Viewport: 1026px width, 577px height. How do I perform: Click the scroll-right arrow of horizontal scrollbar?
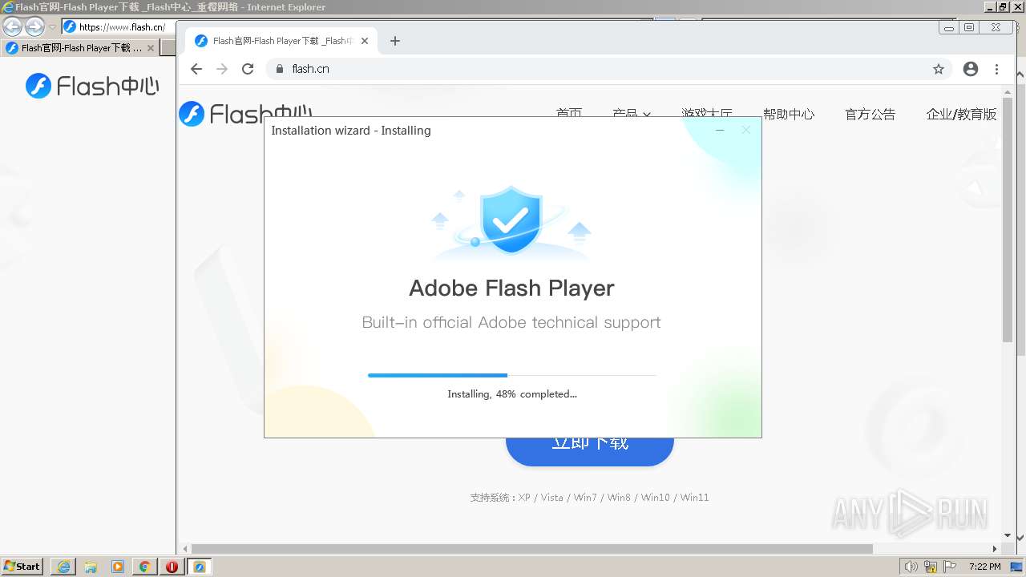995,549
